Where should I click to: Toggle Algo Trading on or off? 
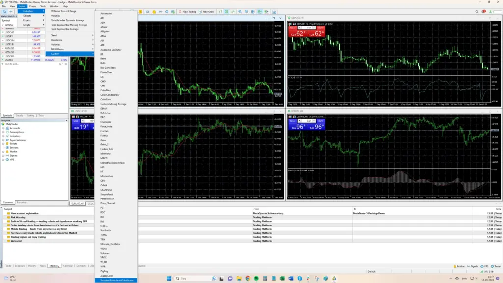[187, 12]
